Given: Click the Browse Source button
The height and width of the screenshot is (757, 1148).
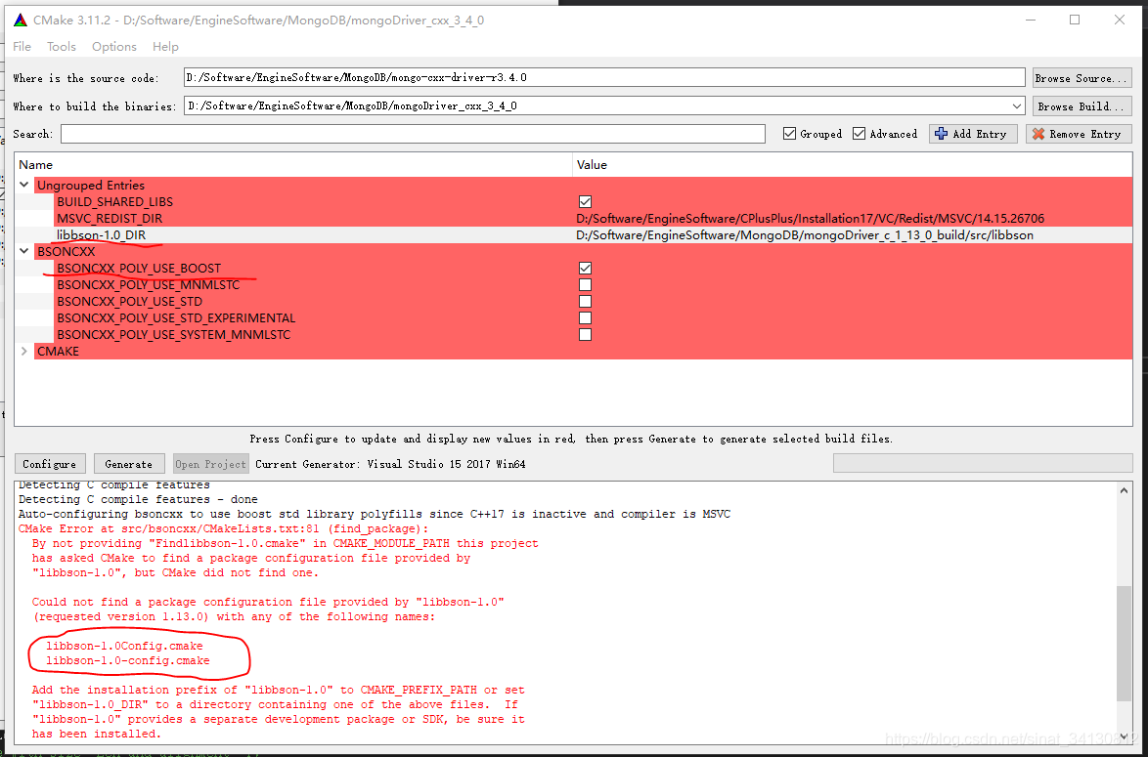Looking at the screenshot, I should 1082,77.
